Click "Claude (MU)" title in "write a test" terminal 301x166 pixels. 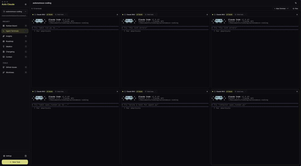click(131, 92)
